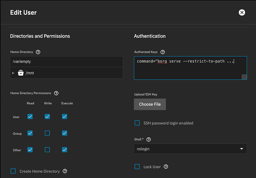Click the /mnt dataset drive icon
The image size is (256, 178).
click(21, 73)
